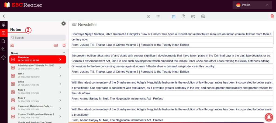
Task: Email the note via envelope icon
Action: click(193, 16)
